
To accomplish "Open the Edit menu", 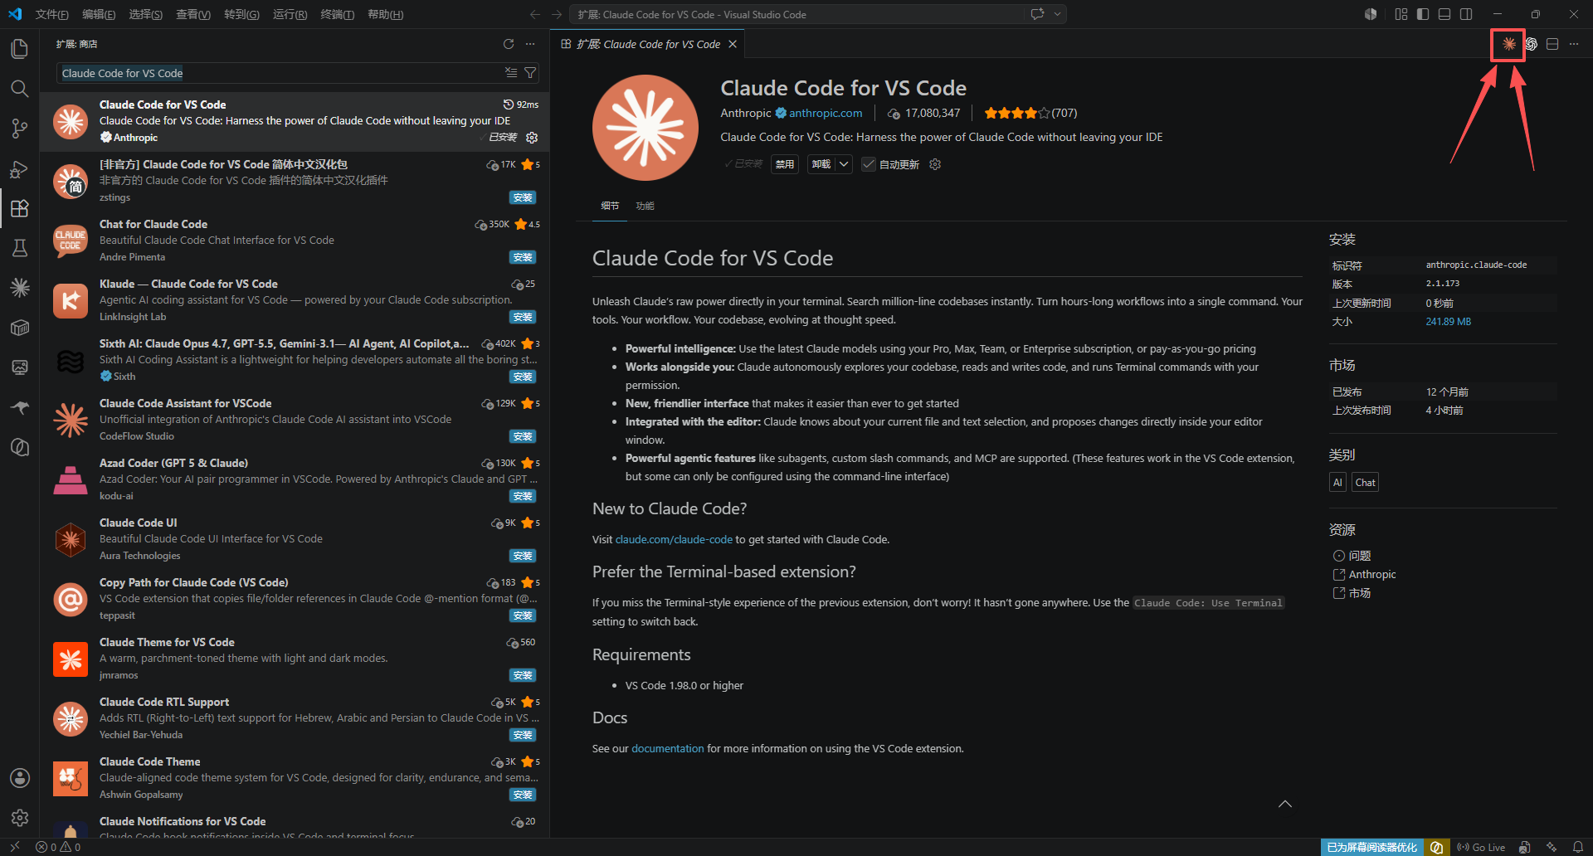I will pos(99,14).
